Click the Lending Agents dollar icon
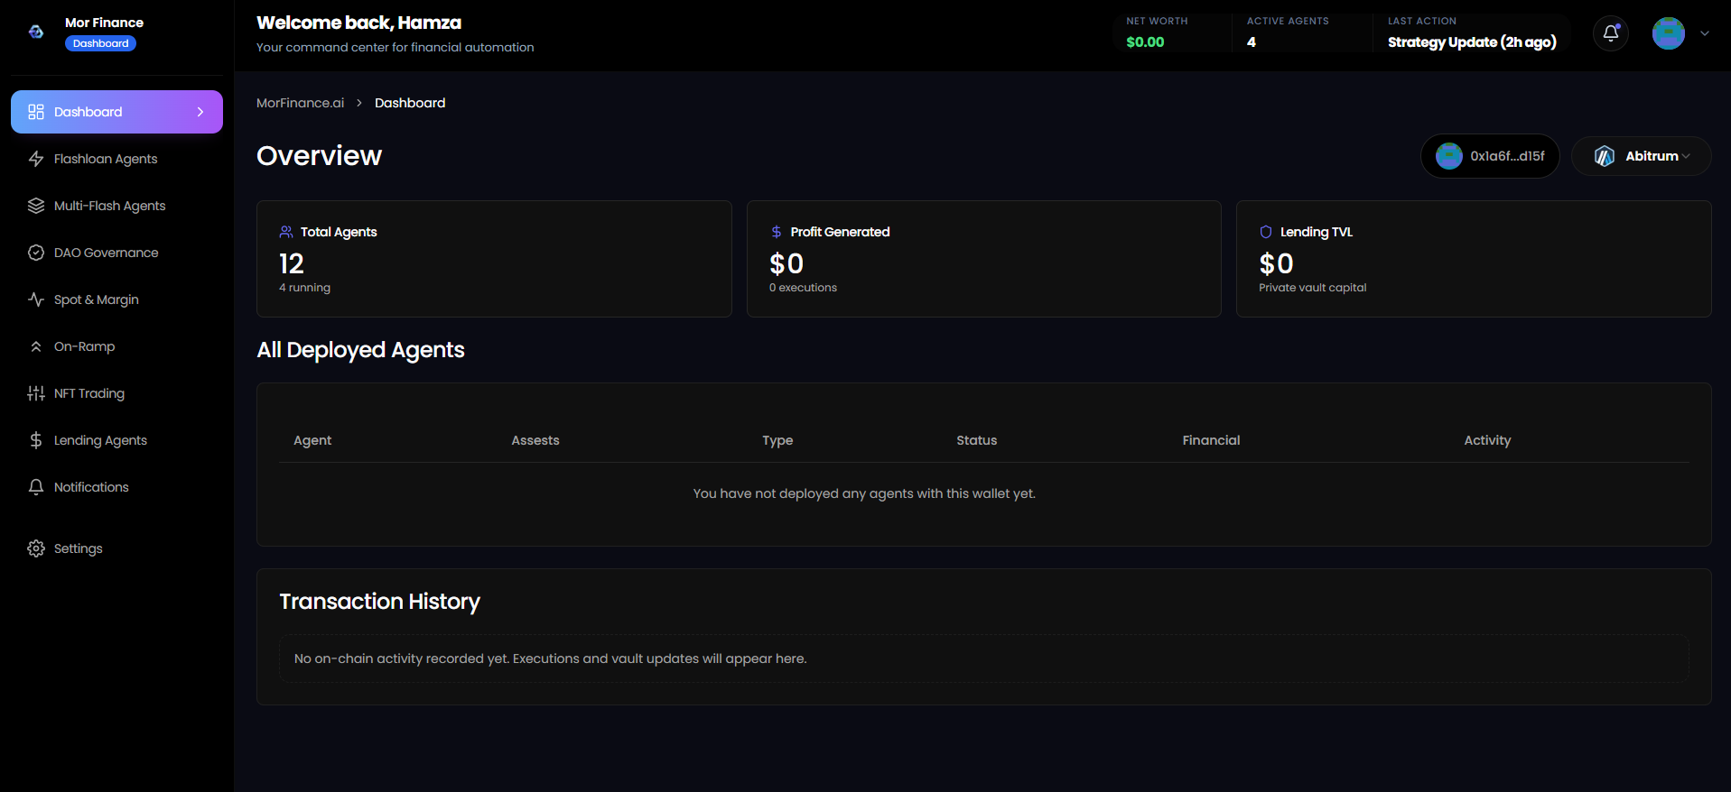Screen dimensions: 1731x792 click(x=36, y=440)
